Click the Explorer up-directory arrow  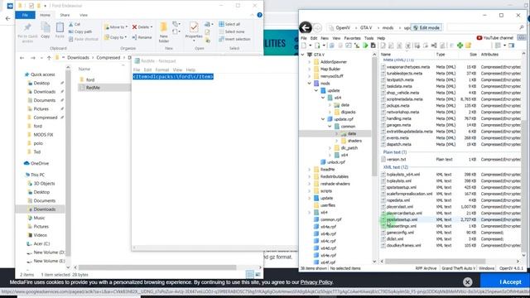(x=49, y=58)
